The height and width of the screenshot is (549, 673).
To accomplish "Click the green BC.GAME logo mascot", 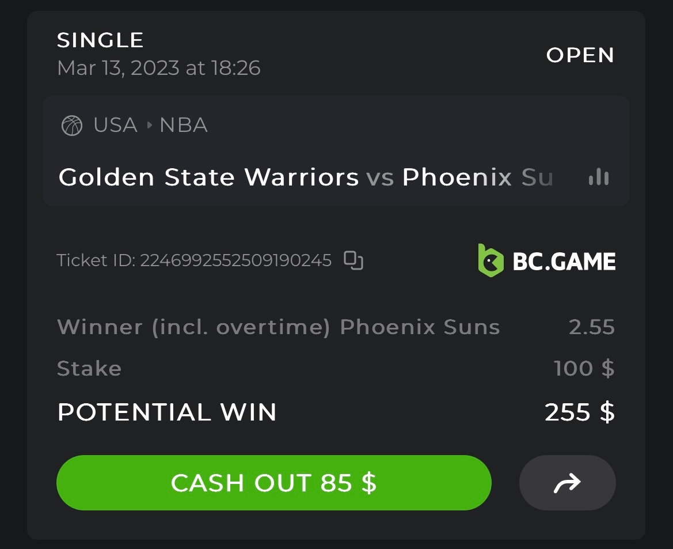I will pos(491,260).
